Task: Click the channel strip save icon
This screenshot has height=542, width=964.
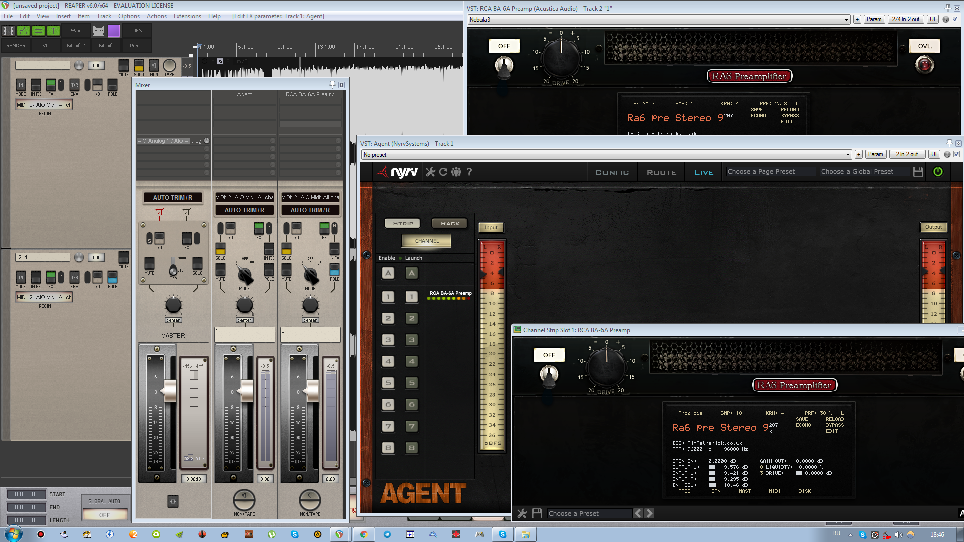Action: (x=537, y=513)
